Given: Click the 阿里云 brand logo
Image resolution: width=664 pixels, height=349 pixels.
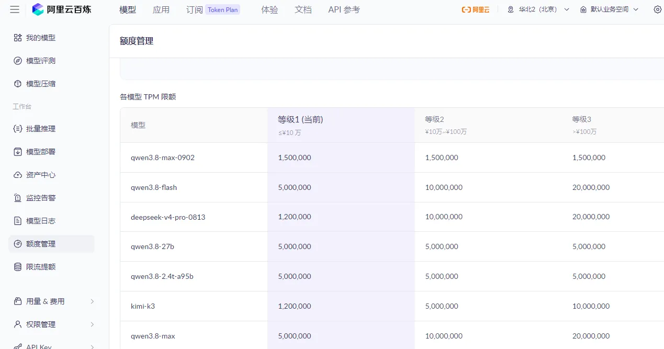Looking at the screenshot, I should point(475,9).
